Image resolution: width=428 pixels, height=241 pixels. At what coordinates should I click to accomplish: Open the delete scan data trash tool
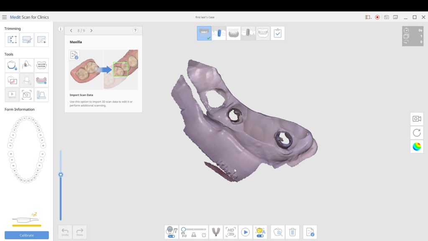coord(293,231)
